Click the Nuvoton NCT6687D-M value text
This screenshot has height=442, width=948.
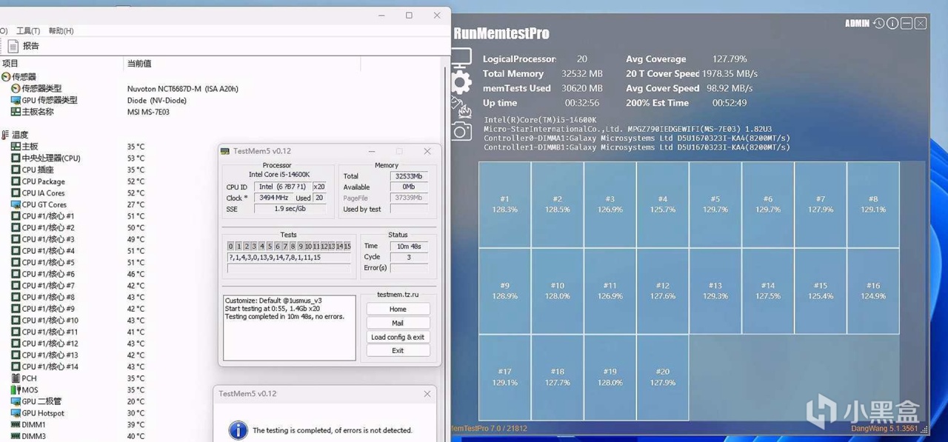(x=183, y=89)
